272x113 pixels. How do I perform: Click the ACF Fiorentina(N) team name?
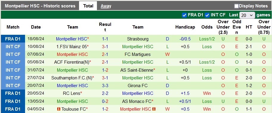[x=72, y=62]
